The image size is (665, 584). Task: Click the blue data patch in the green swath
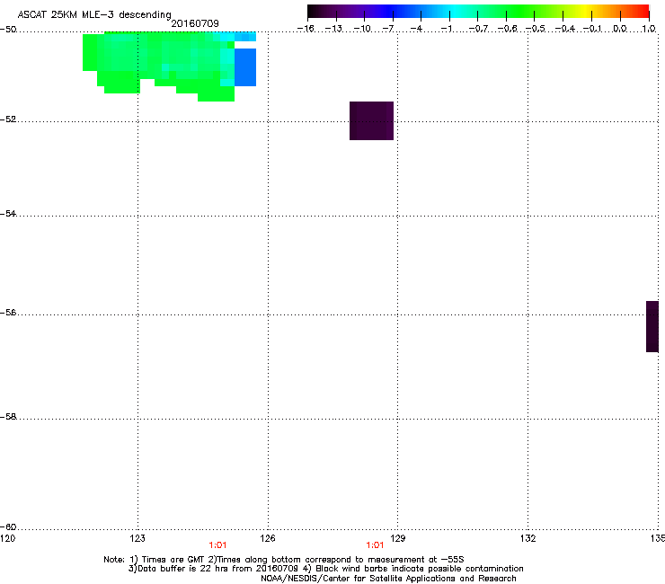click(245, 67)
